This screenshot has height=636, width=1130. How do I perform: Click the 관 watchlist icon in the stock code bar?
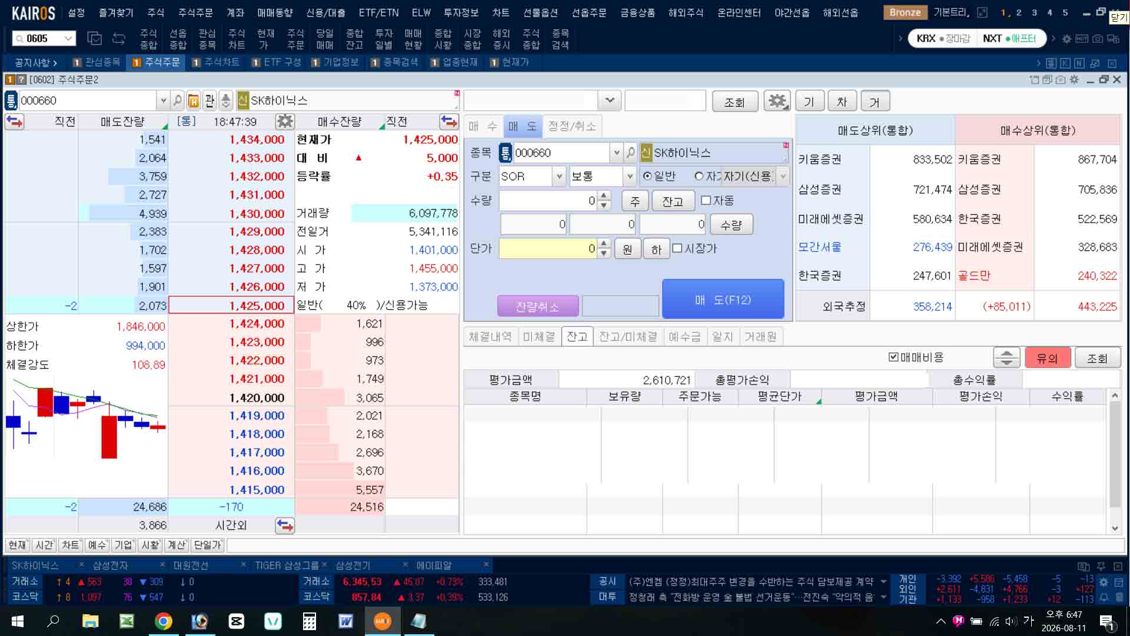(209, 101)
